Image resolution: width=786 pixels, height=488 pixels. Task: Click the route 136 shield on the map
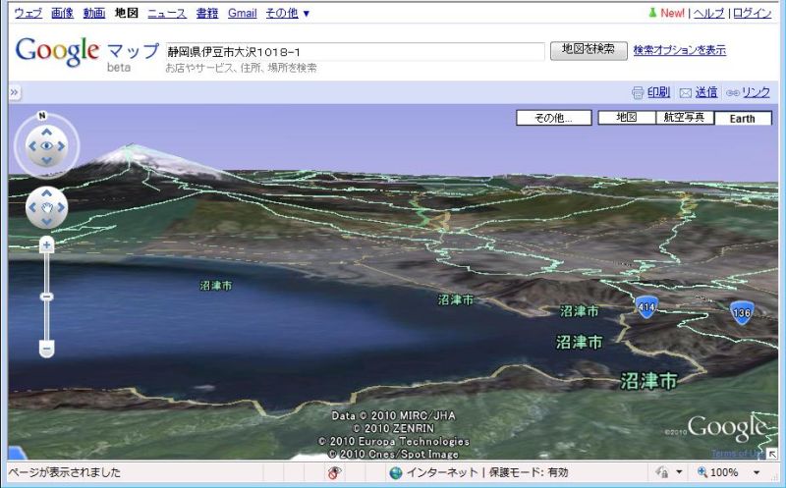point(742,312)
